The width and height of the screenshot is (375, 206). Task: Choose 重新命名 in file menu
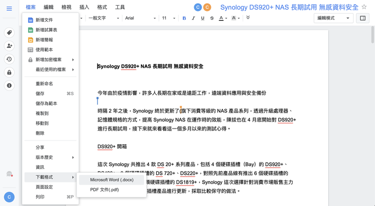coord(51,84)
